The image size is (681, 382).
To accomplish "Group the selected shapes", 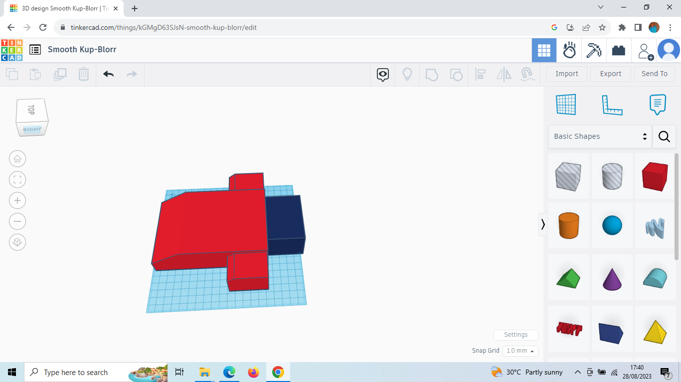I will coord(432,74).
